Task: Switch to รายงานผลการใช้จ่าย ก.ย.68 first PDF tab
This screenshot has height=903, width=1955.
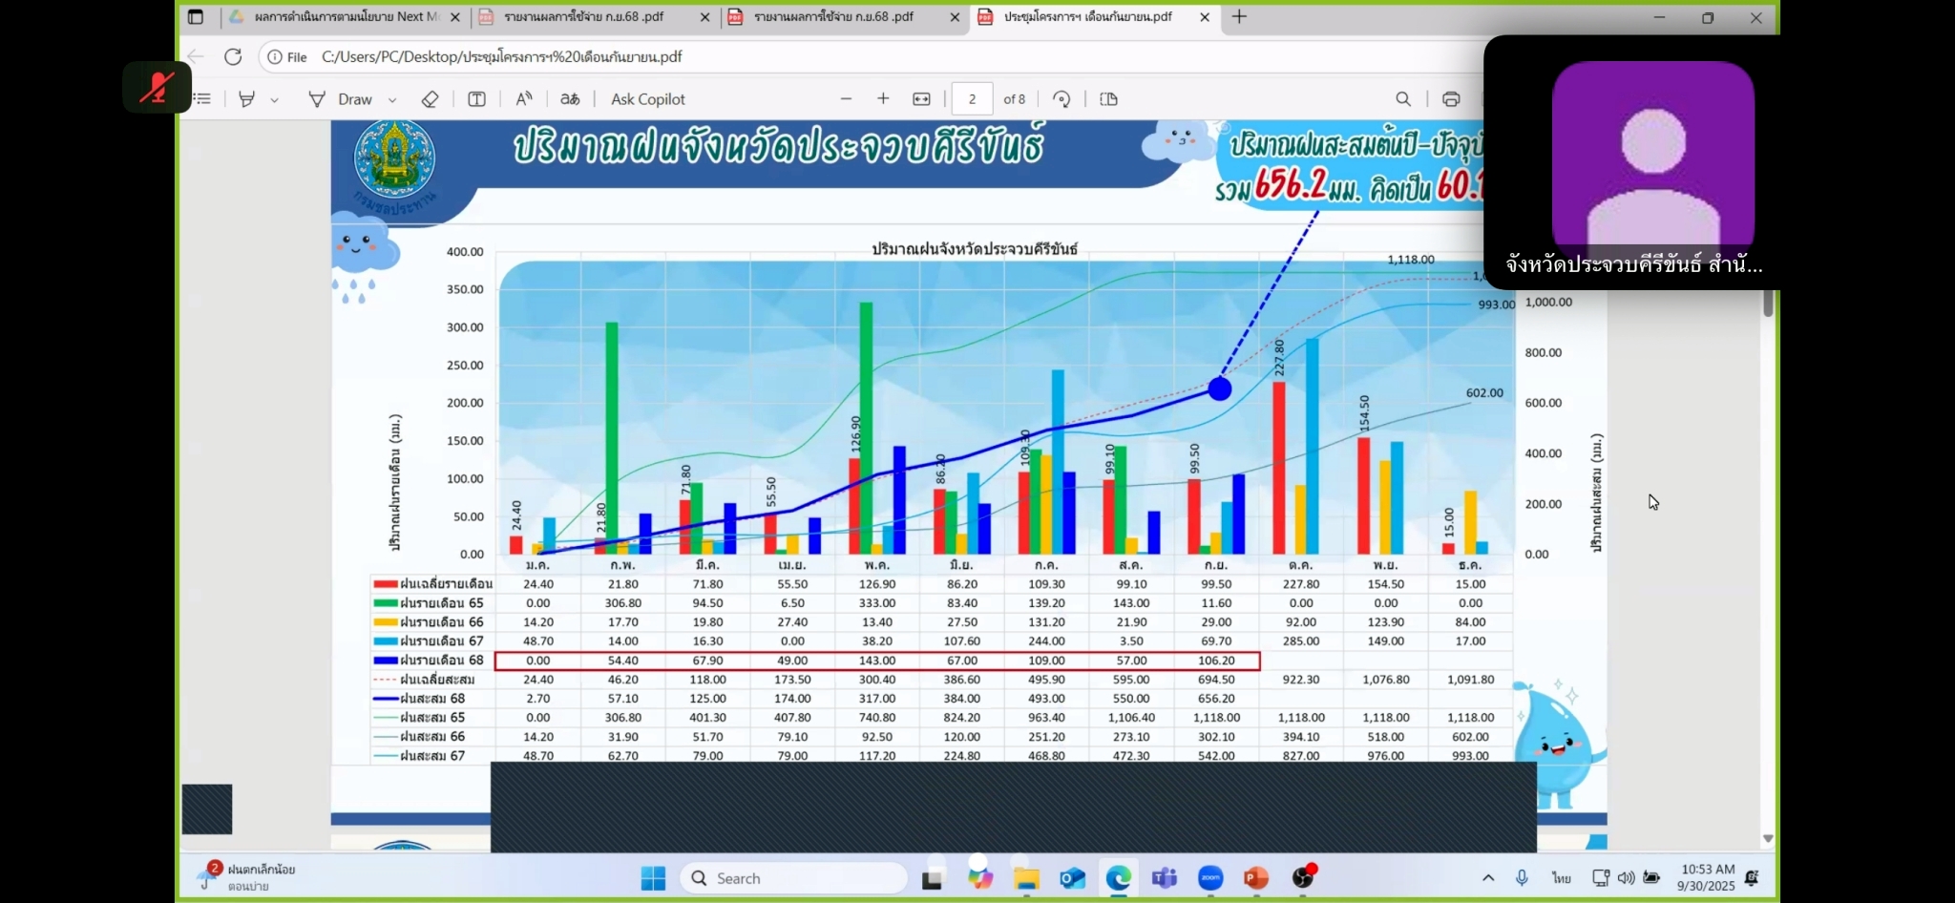Action: (x=584, y=17)
